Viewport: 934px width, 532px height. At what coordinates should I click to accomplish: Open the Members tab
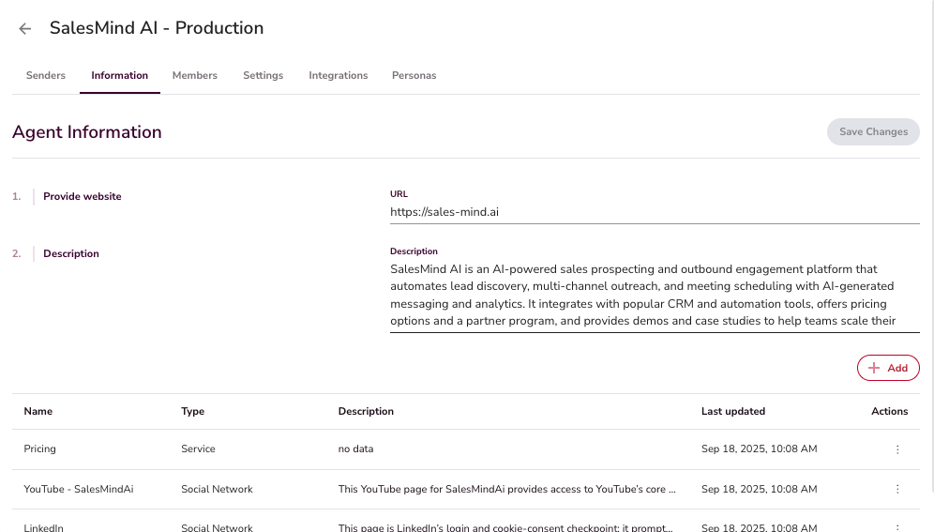[x=195, y=75]
